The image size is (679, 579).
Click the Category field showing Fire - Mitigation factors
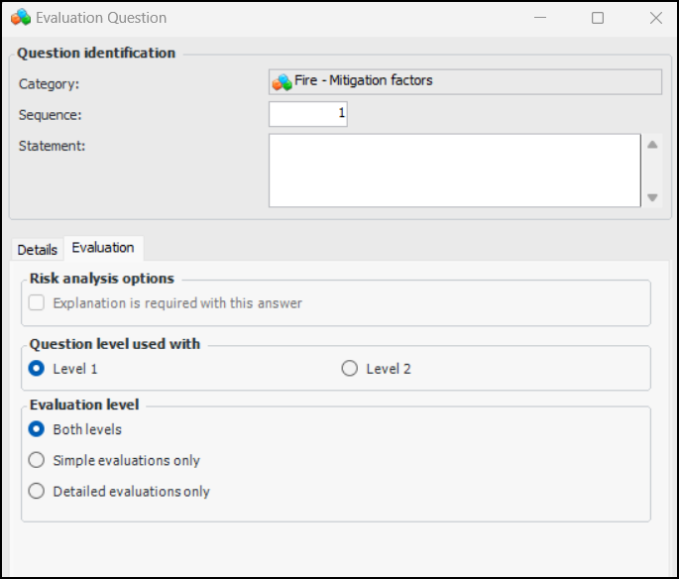tap(465, 81)
